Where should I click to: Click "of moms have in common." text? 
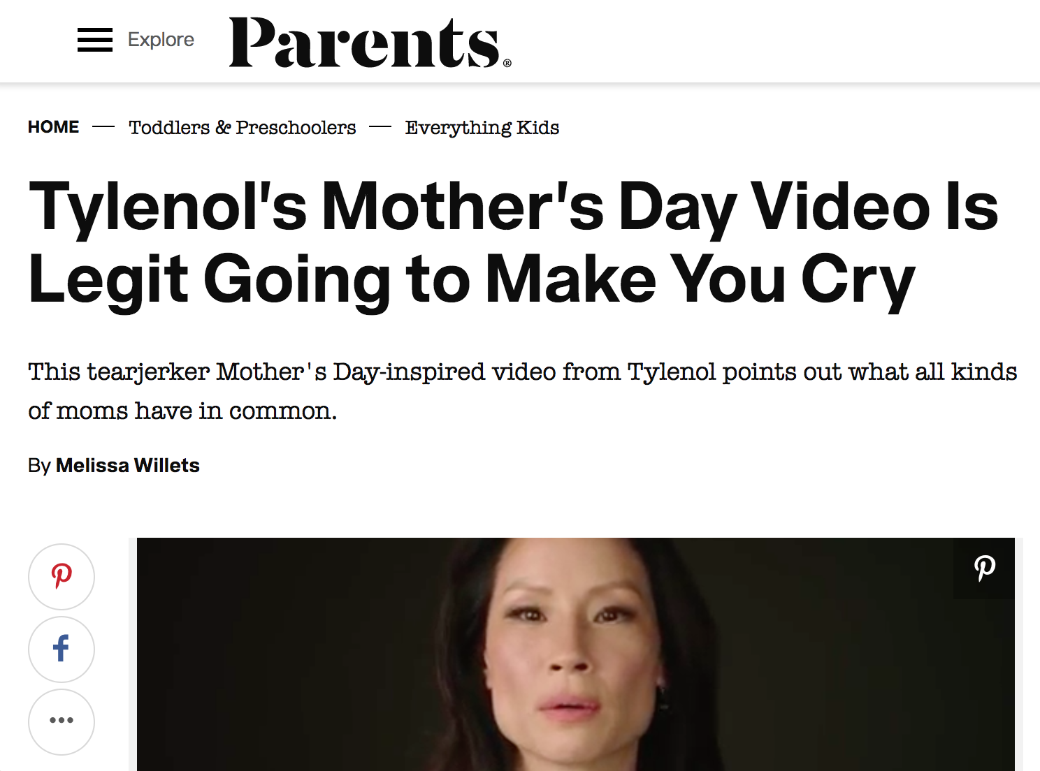pyautogui.click(x=182, y=411)
